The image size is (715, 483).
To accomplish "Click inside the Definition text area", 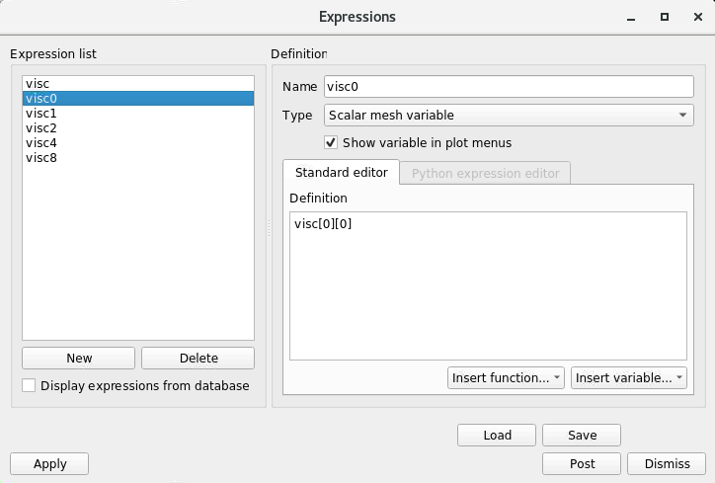I will coord(488,285).
